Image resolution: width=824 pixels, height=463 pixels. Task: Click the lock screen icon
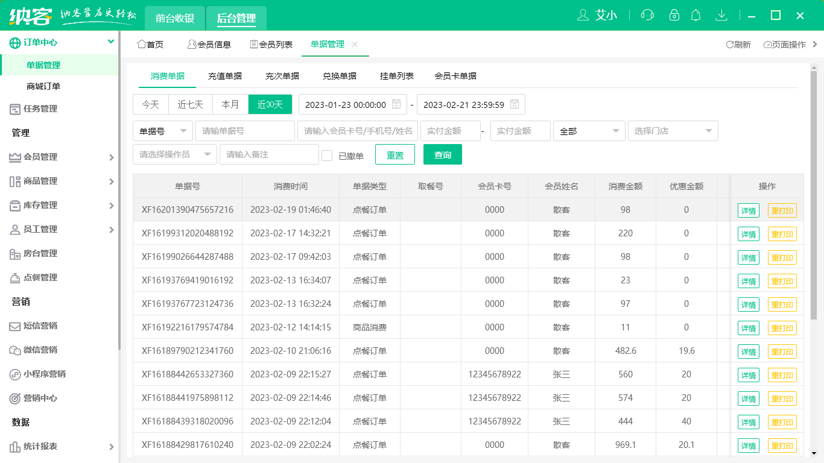(674, 16)
